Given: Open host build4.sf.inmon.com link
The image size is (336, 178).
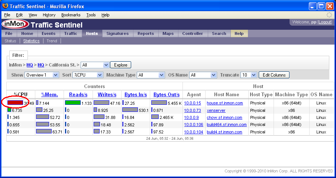Looking at the screenshot, I should (224, 132).
